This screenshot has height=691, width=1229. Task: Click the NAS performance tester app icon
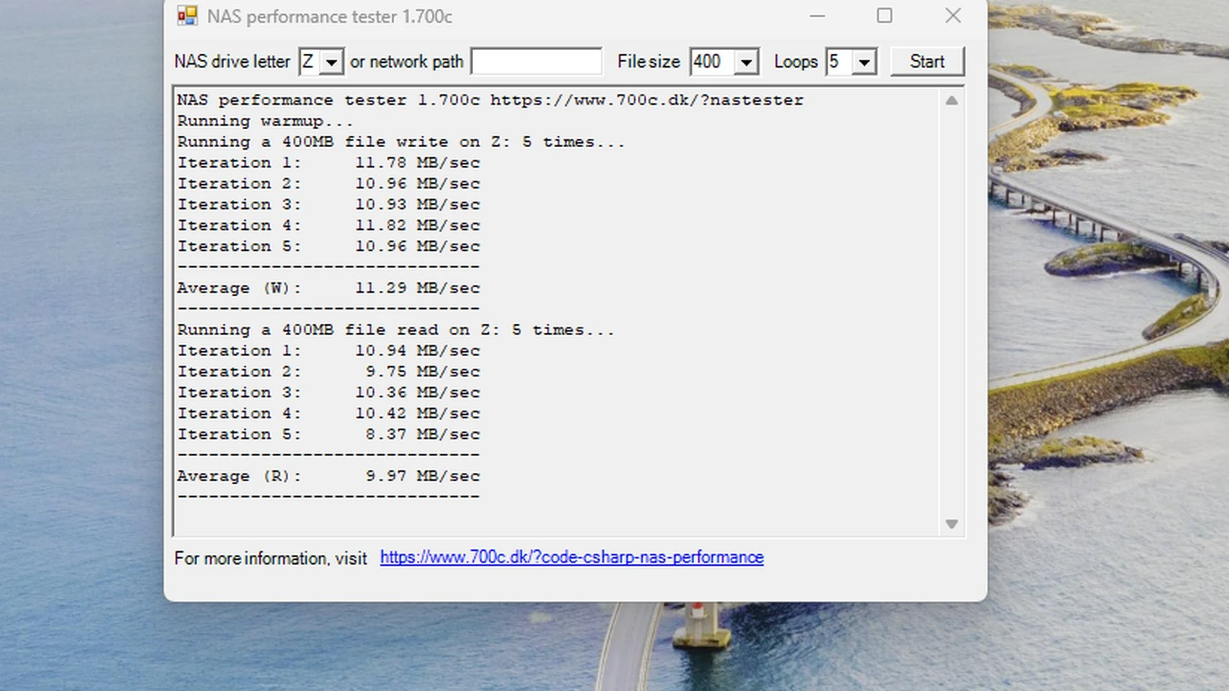pyautogui.click(x=187, y=16)
